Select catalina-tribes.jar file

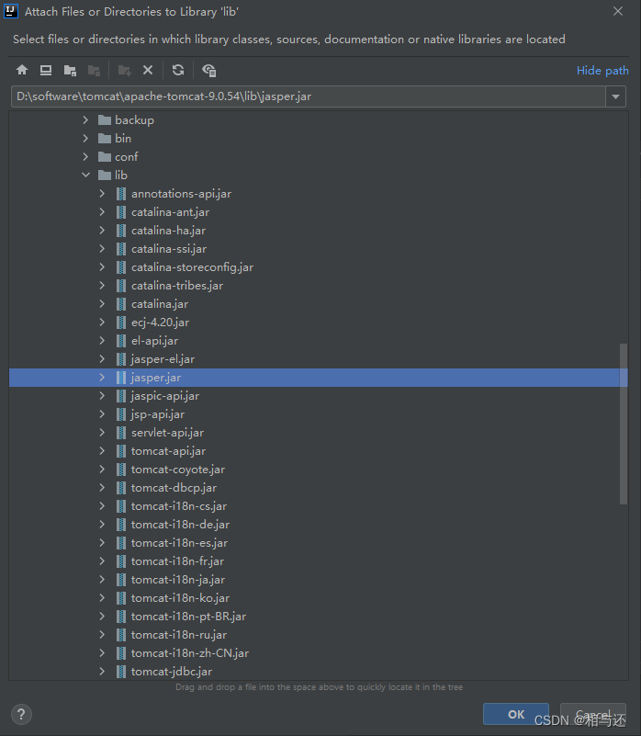(x=177, y=286)
